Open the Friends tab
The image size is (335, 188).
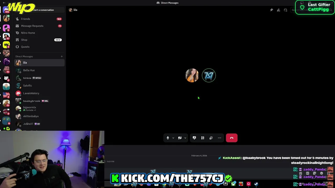(x=39, y=19)
